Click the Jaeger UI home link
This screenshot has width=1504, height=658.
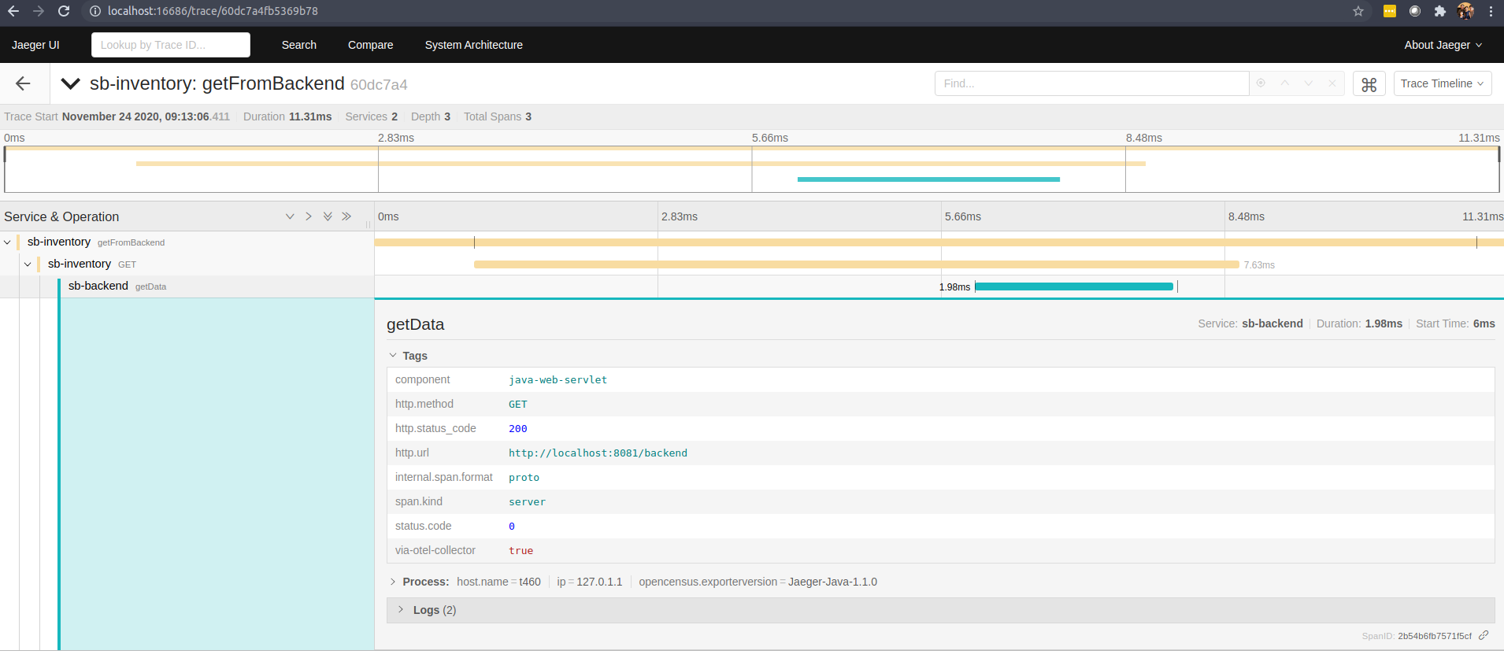(35, 45)
